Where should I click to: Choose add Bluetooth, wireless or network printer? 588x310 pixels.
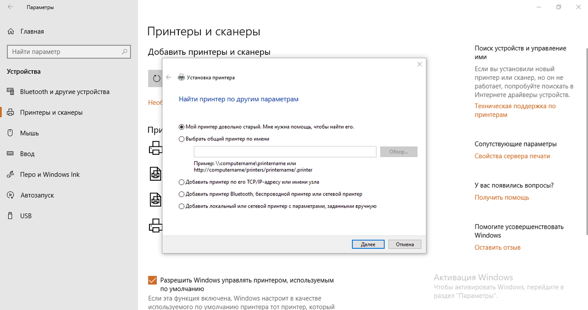point(182,194)
